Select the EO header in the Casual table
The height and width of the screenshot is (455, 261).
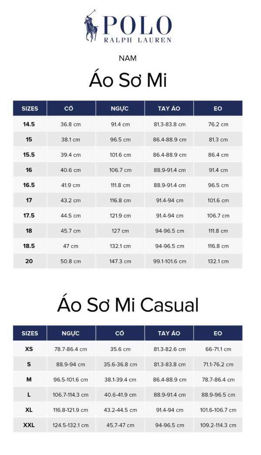[x=218, y=333]
